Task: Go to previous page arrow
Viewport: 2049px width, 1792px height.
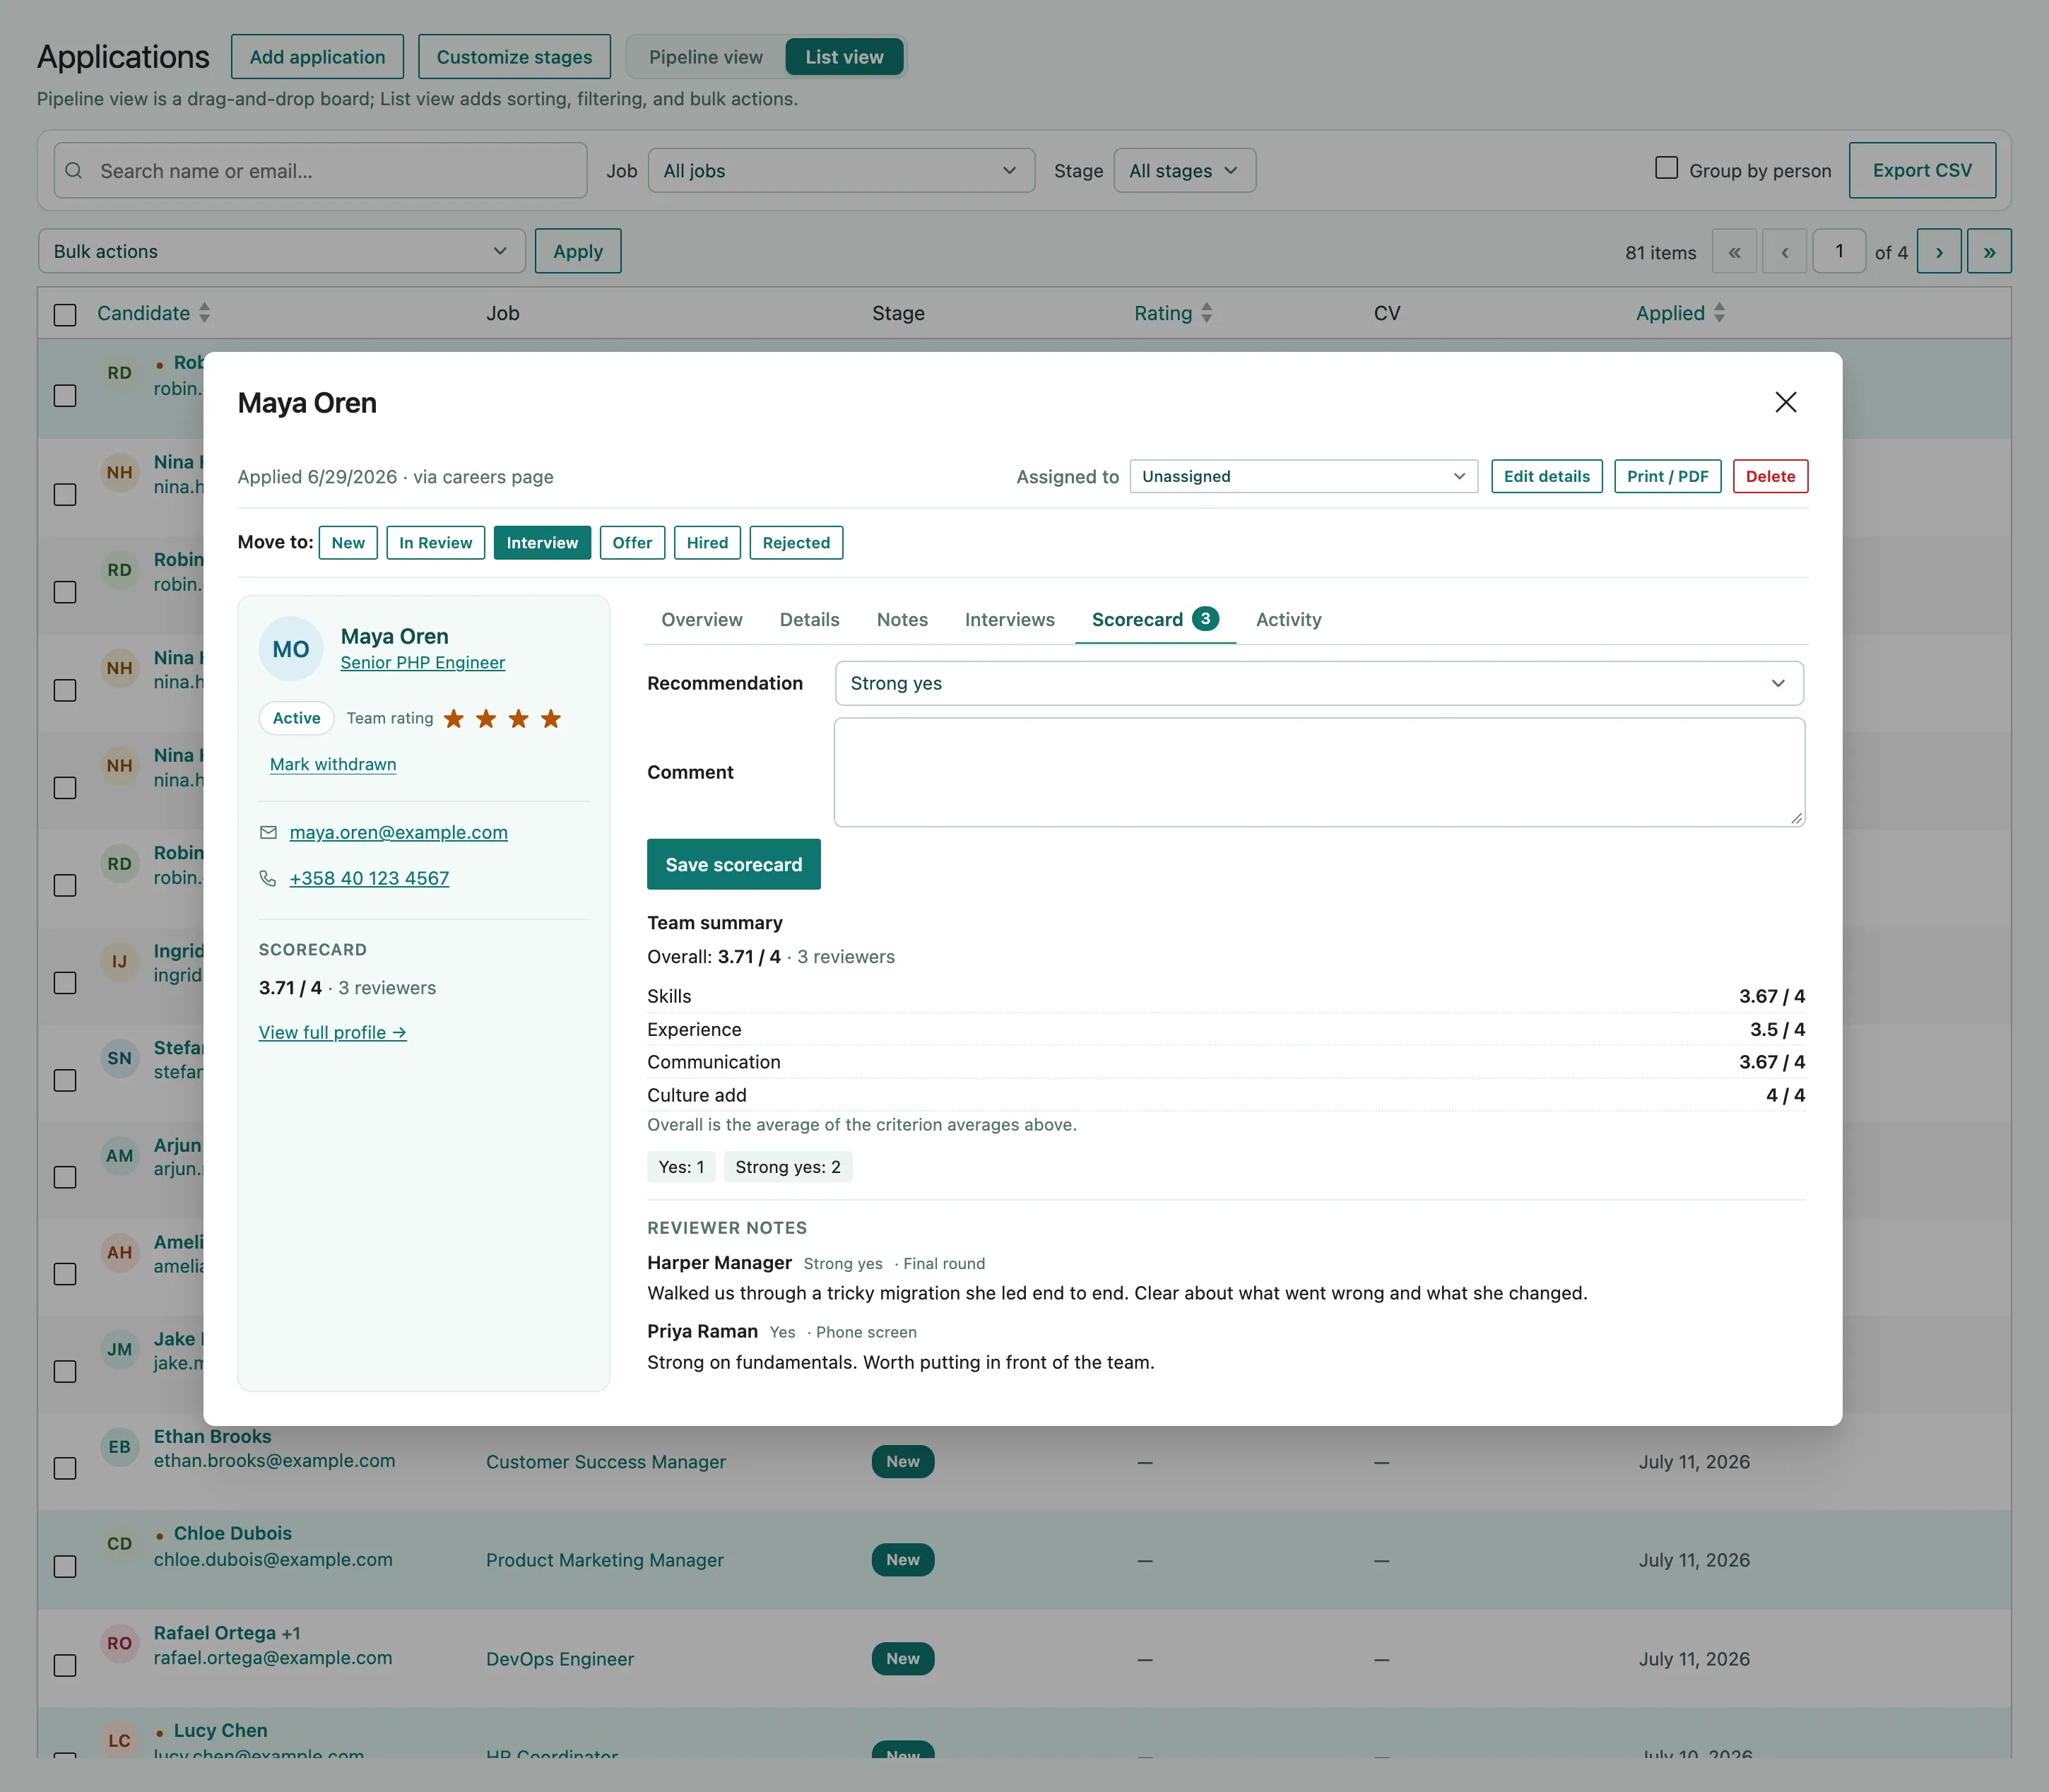Action: (1784, 252)
